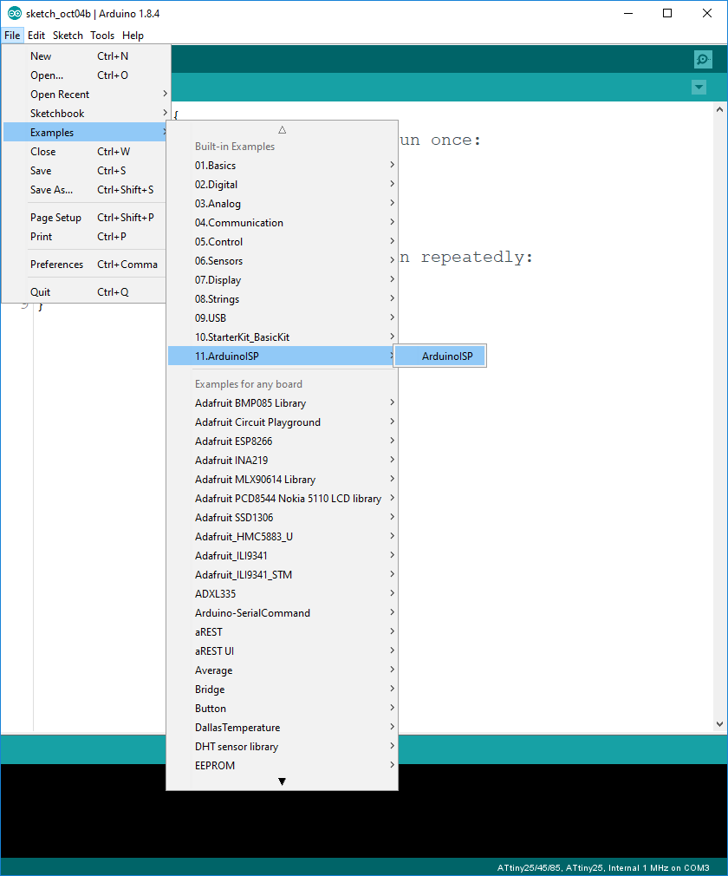The image size is (728, 876).
Task: Expand the 01.Basics examples
Action: pyautogui.click(x=283, y=166)
